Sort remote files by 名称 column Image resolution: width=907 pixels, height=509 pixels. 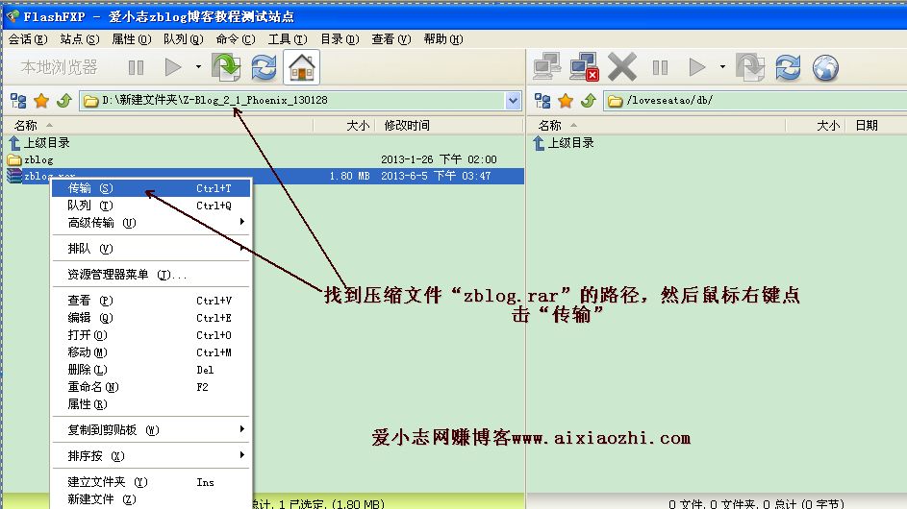(x=656, y=126)
